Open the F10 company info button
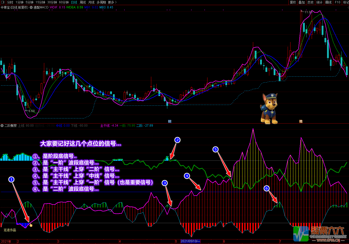This screenshot has height=244, width=349. (x=338, y=2)
